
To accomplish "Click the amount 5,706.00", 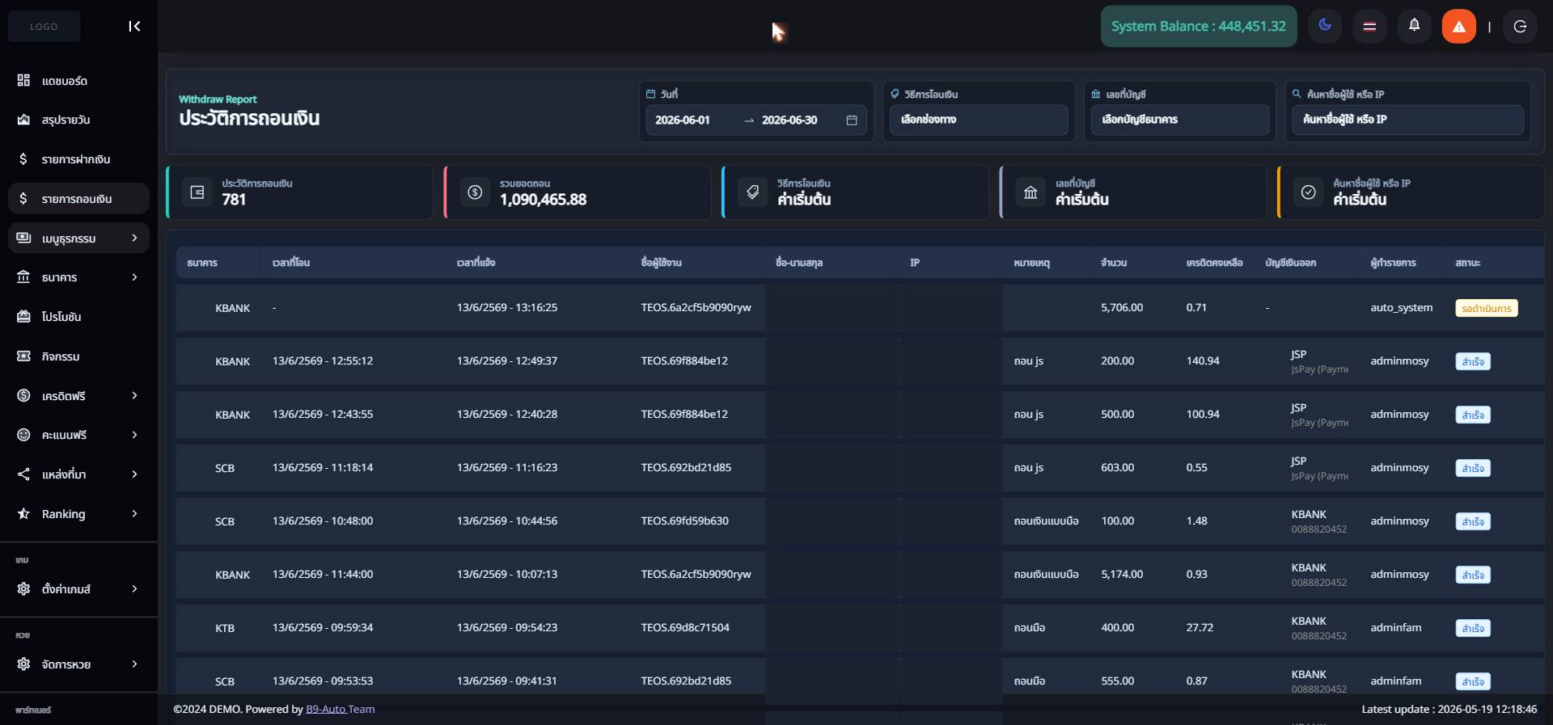I will click(x=1122, y=307).
